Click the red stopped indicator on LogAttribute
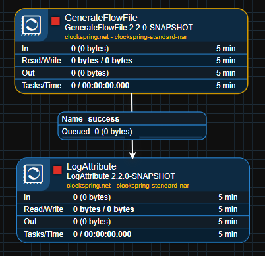This screenshot has height=256, width=265. 57,170
